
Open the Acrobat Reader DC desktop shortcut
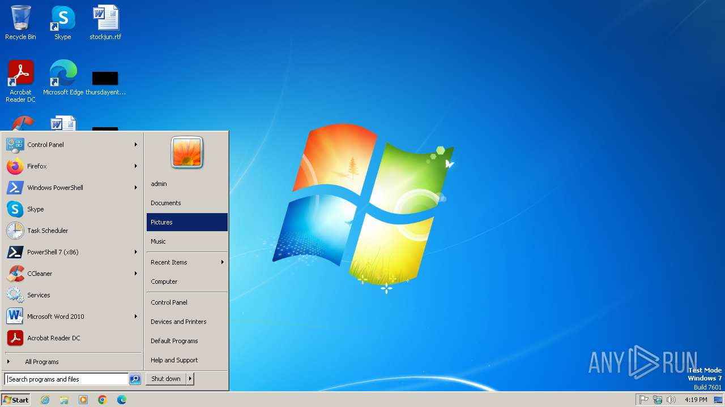pos(20,81)
